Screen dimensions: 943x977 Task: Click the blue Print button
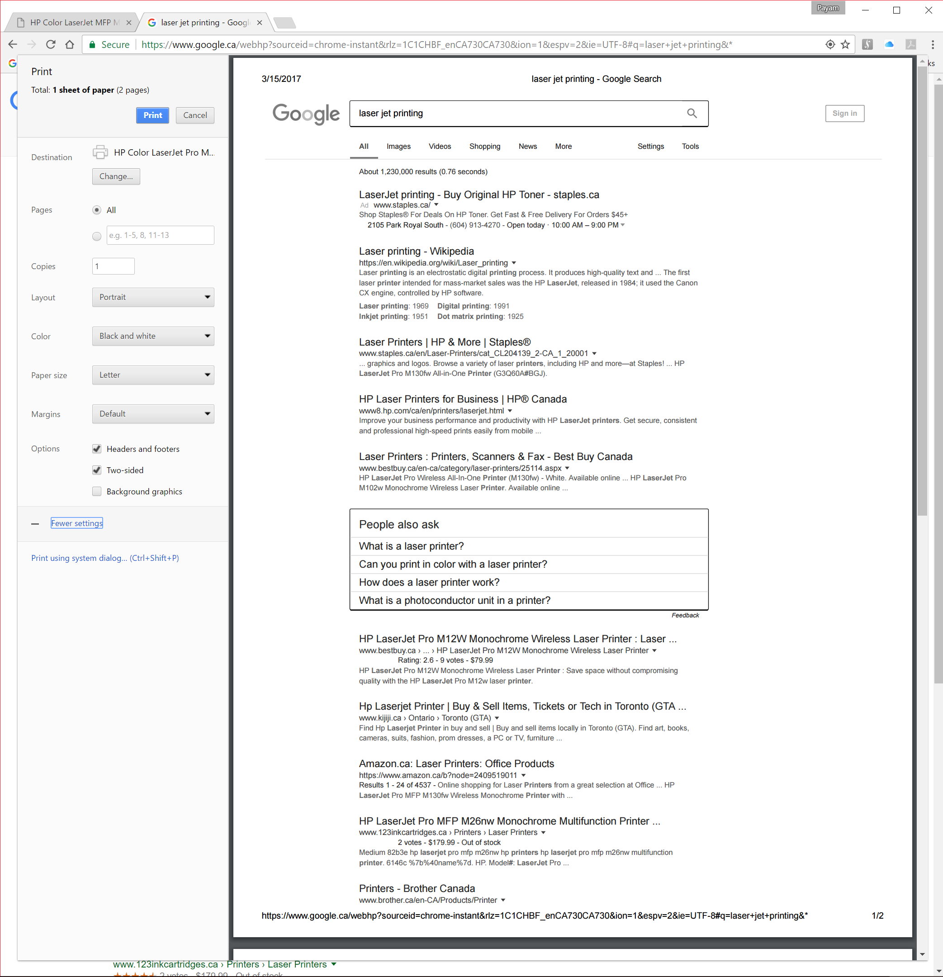pyautogui.click(x=152, y=115)
